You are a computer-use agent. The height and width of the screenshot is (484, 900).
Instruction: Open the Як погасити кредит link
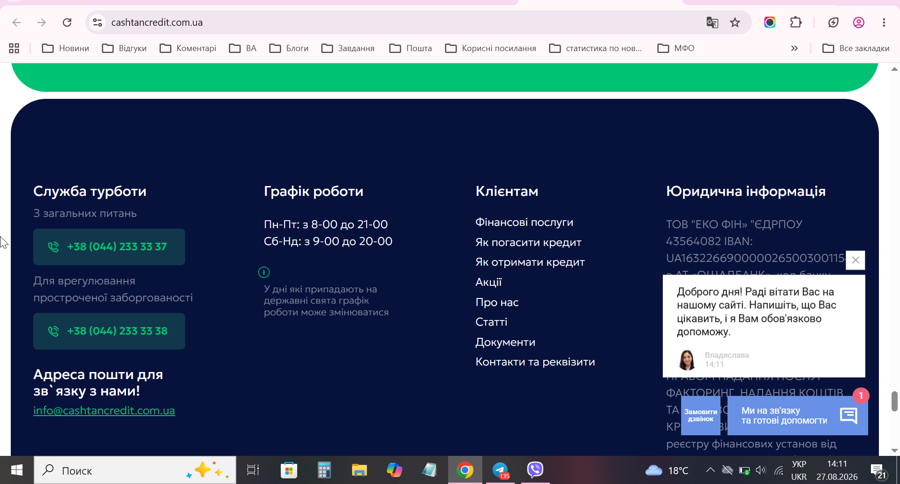pyautogui.click(x=528, y=242)
